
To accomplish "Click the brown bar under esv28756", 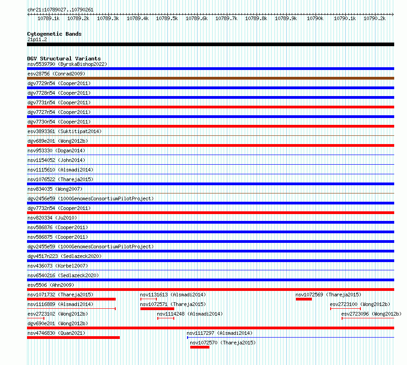I will click(x=210, y=78).
